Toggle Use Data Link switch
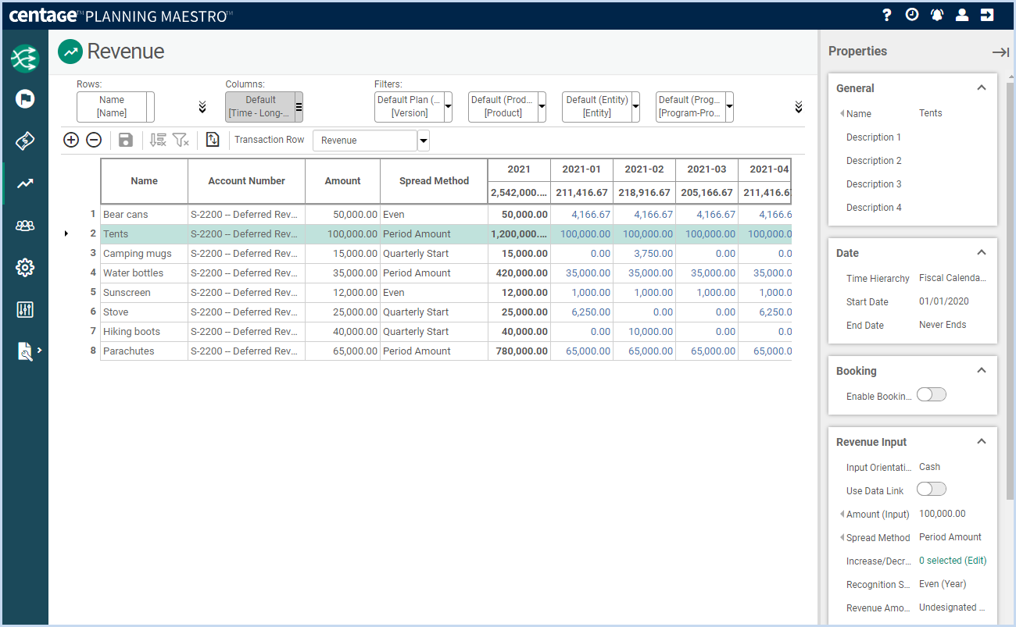The width and height of the screenshot is (1016, 627). pyautogui.click(x=932, y=490)
